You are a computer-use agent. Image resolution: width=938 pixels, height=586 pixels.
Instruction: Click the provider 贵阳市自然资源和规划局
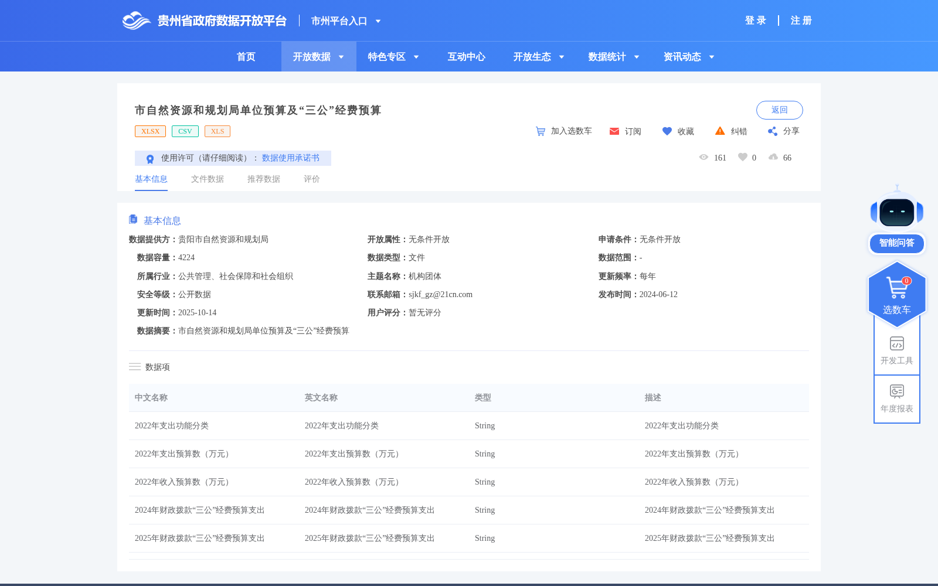(x=223, y=240)
